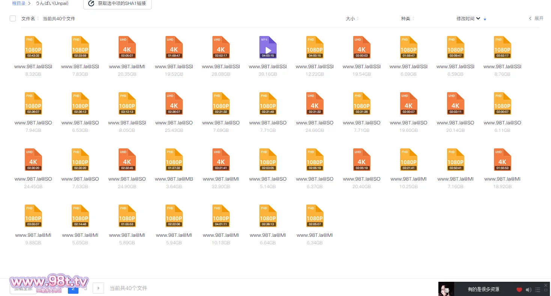Mute the music player volume speaker
The image size is (551, 296).
pos(528,290)
